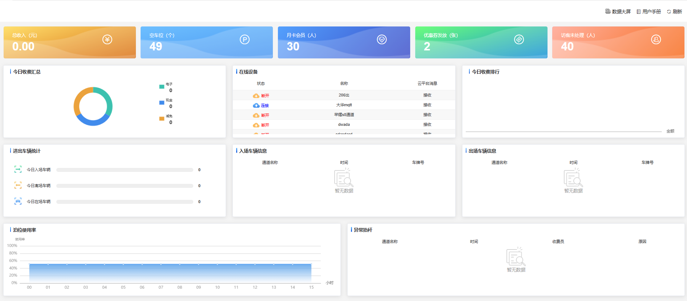Screen dimensions: 687x301
Task: Click the 总收入 value 0.00
Action: 23,46
